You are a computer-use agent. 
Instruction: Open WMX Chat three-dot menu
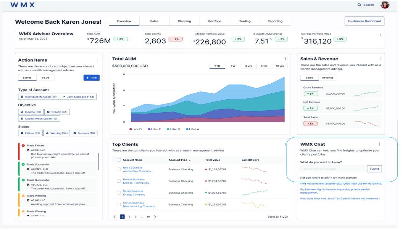(x=379, y=144)
